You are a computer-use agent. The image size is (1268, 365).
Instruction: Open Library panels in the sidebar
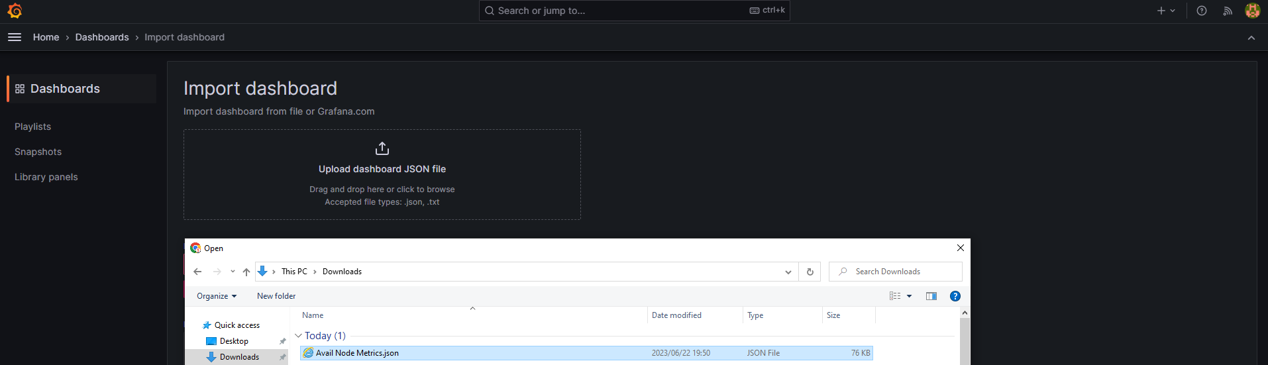click(46, 177)
